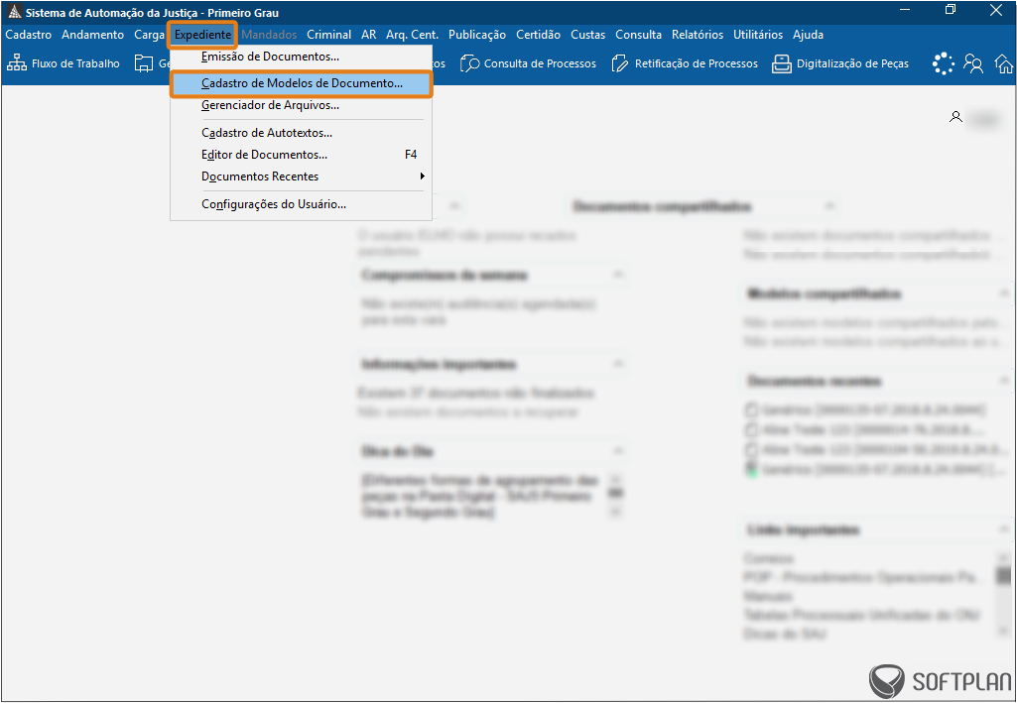Launch Retificação de Processos from the toolbar
Image resolution: width=1017 pixels, height=703 pixels.
685,63
